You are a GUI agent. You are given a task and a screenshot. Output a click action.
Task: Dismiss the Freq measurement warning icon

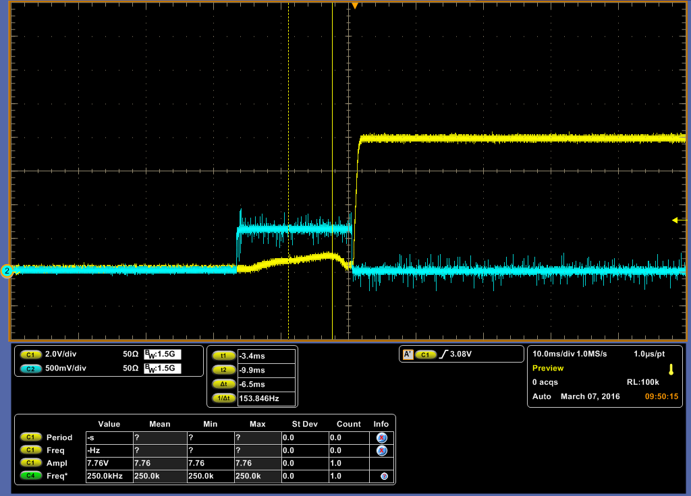pos(381,450)
